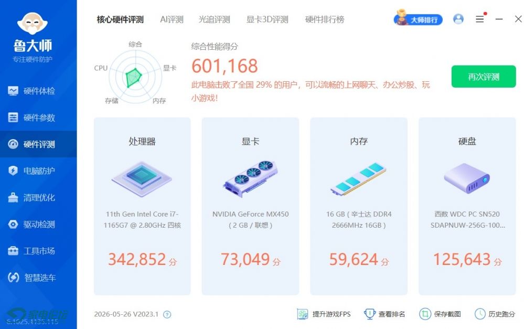Select 硬件评测 sidebar entry
The width and height of the screenshot is (524, 329).
pyautogui.click(x=38, y=144)
